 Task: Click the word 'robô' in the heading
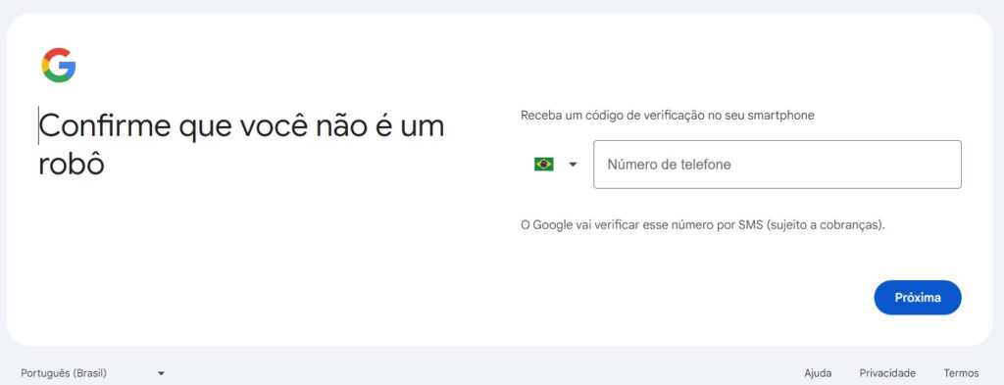(x=71, y=164)
